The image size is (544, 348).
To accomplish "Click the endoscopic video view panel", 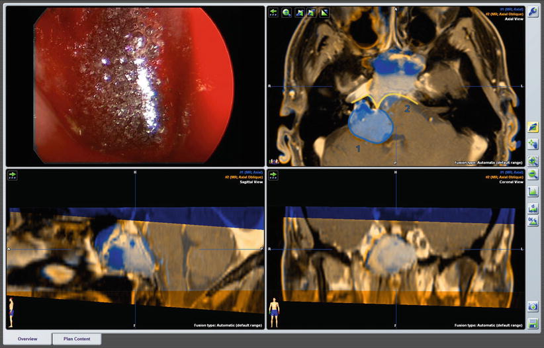I will pos(134,86).
